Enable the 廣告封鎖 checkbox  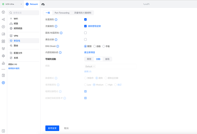85,39
